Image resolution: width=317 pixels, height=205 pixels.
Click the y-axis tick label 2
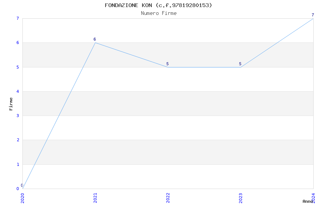pos(18,140)
